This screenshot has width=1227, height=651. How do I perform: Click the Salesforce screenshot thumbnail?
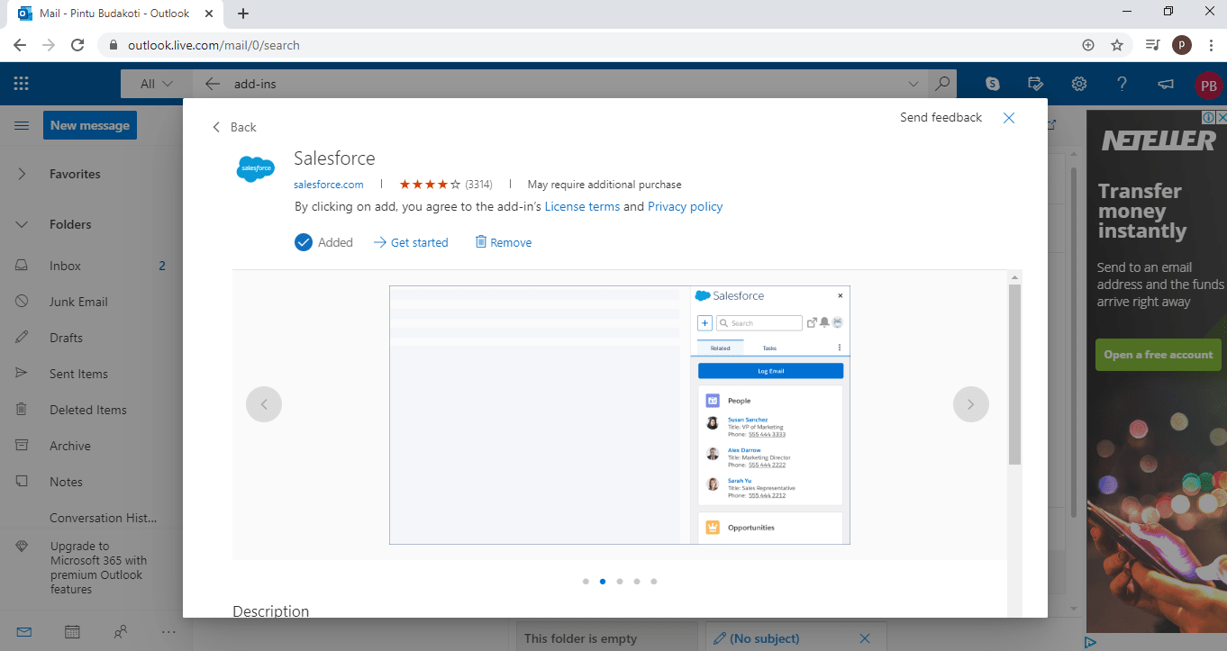(x=620, y=415)
